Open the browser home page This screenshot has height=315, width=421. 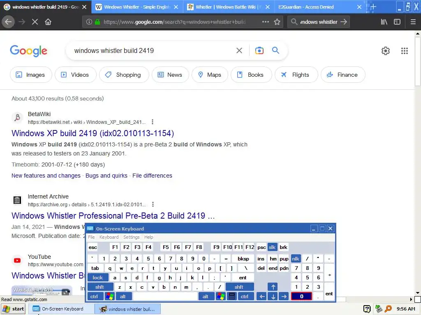(x=48, y=22)
